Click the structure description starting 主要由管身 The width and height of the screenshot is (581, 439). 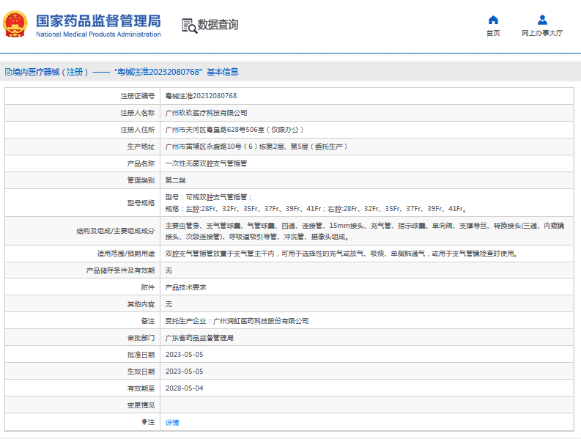coord(365,231)
